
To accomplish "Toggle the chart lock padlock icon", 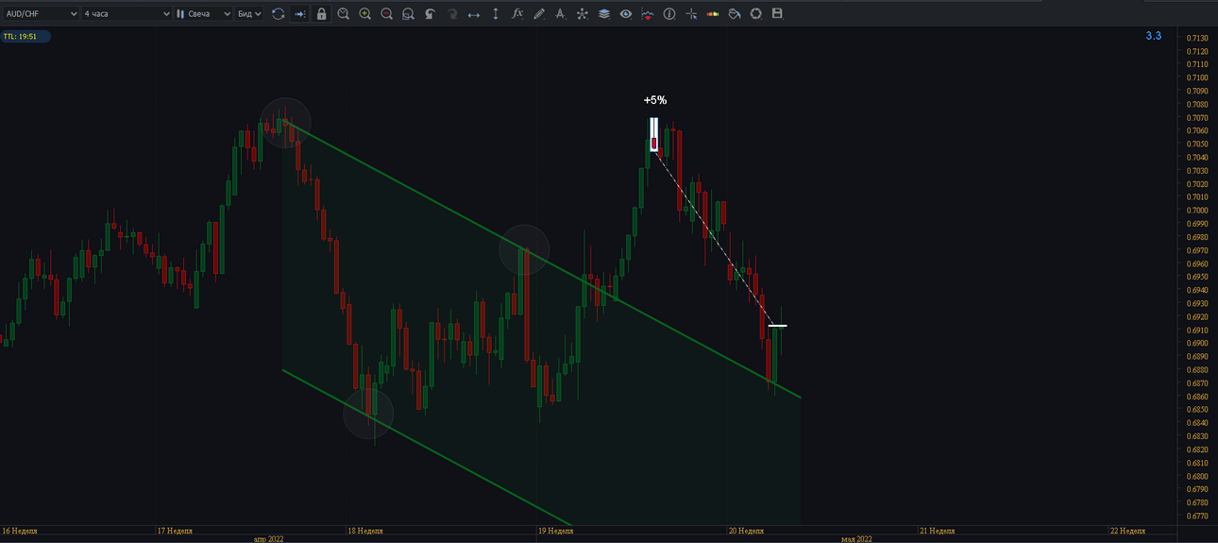I will click(322, 14).
